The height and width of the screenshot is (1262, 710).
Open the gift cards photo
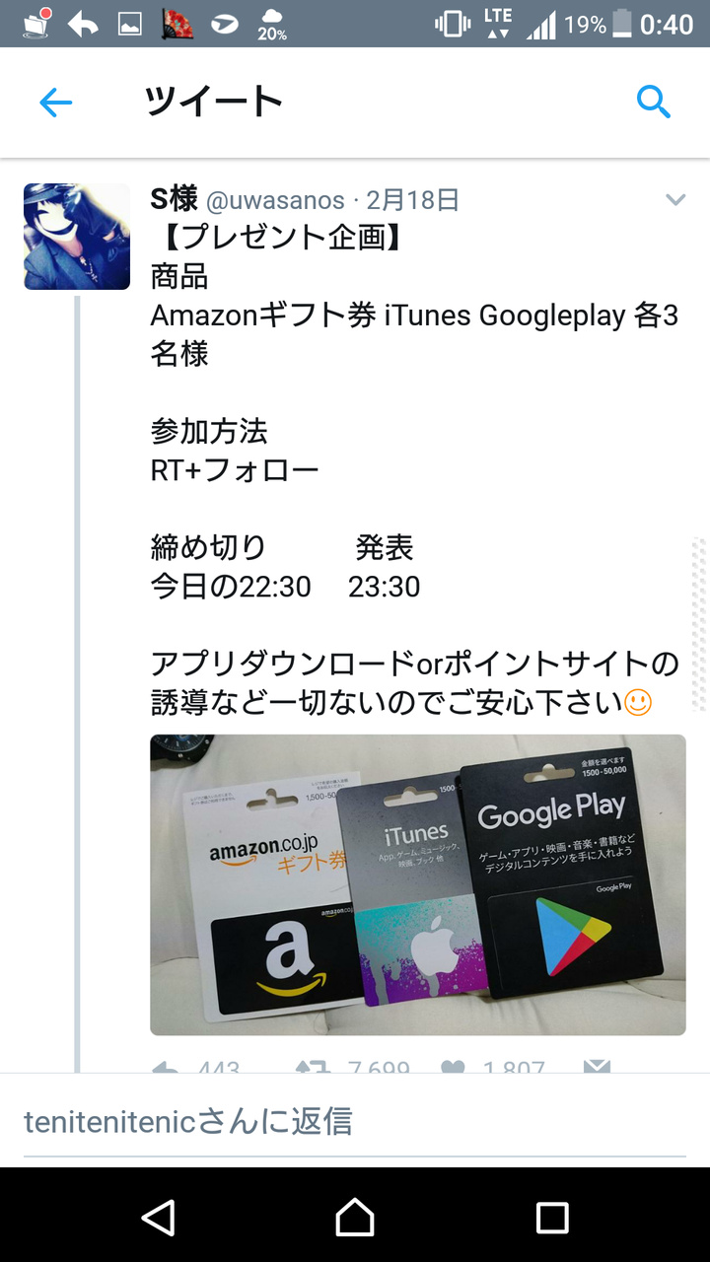[x=418, y=884]
